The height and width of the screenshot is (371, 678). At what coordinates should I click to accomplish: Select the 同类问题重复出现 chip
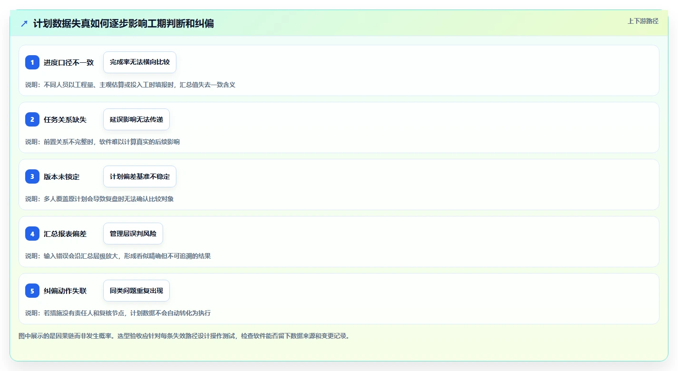click(x=136, y=291)
